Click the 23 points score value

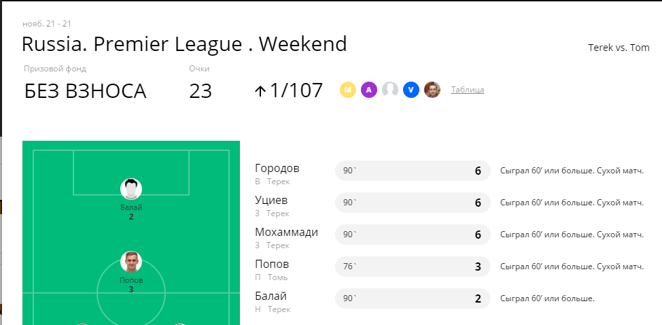200,91
